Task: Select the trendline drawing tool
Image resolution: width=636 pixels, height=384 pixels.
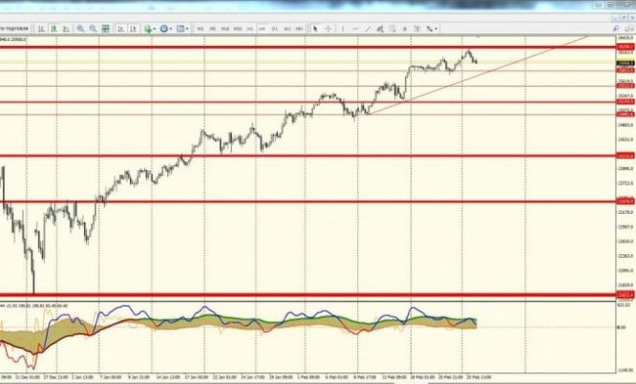Action: (x=368, y=28)
